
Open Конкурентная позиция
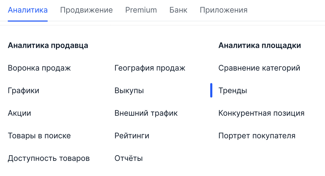point(262,113)
